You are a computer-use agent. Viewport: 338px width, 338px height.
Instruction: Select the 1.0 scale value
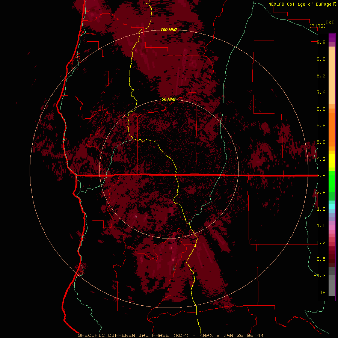point(321,226)
